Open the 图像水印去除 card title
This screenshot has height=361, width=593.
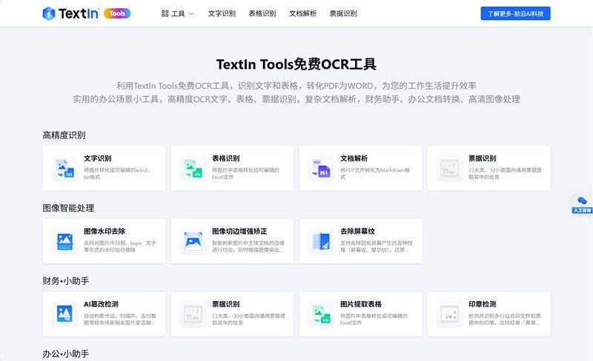pos(105,231)
